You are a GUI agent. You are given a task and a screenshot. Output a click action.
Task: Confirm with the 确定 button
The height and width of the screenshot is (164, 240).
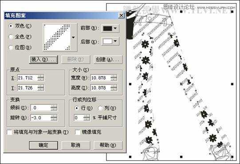[43, 145]
